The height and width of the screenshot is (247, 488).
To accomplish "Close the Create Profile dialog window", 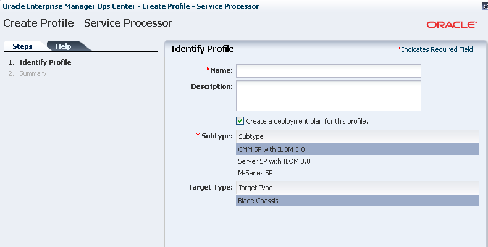I will pyautogui.click(x=485, y=6).
